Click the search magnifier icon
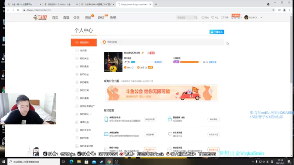This screenshot has width=294, height=165. tap(196, 17)
